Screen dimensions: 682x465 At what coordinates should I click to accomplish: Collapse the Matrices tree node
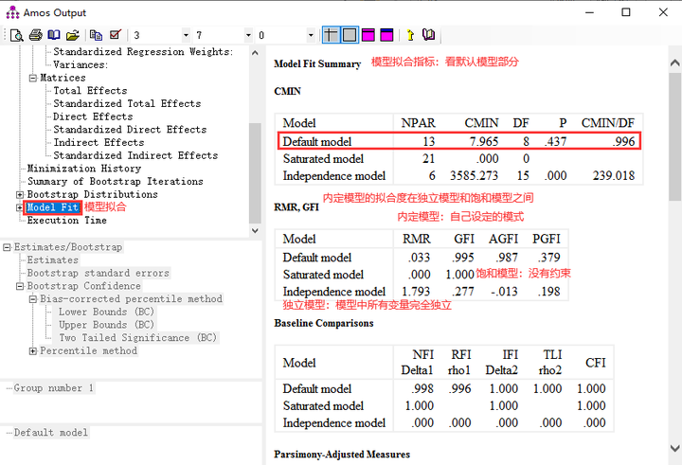point(33,78)
